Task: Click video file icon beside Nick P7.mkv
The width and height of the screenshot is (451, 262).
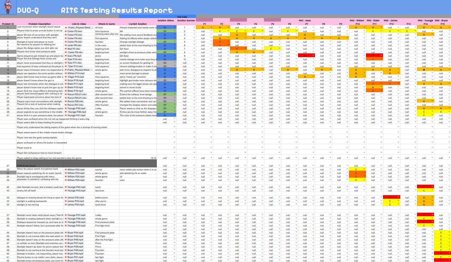Action: (x=66, y=49)
